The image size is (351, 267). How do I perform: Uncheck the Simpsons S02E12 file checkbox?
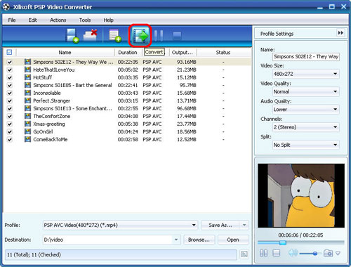(x=10, y=62)
